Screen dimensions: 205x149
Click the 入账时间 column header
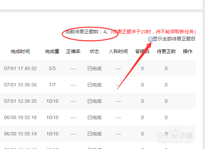[118, 51]
